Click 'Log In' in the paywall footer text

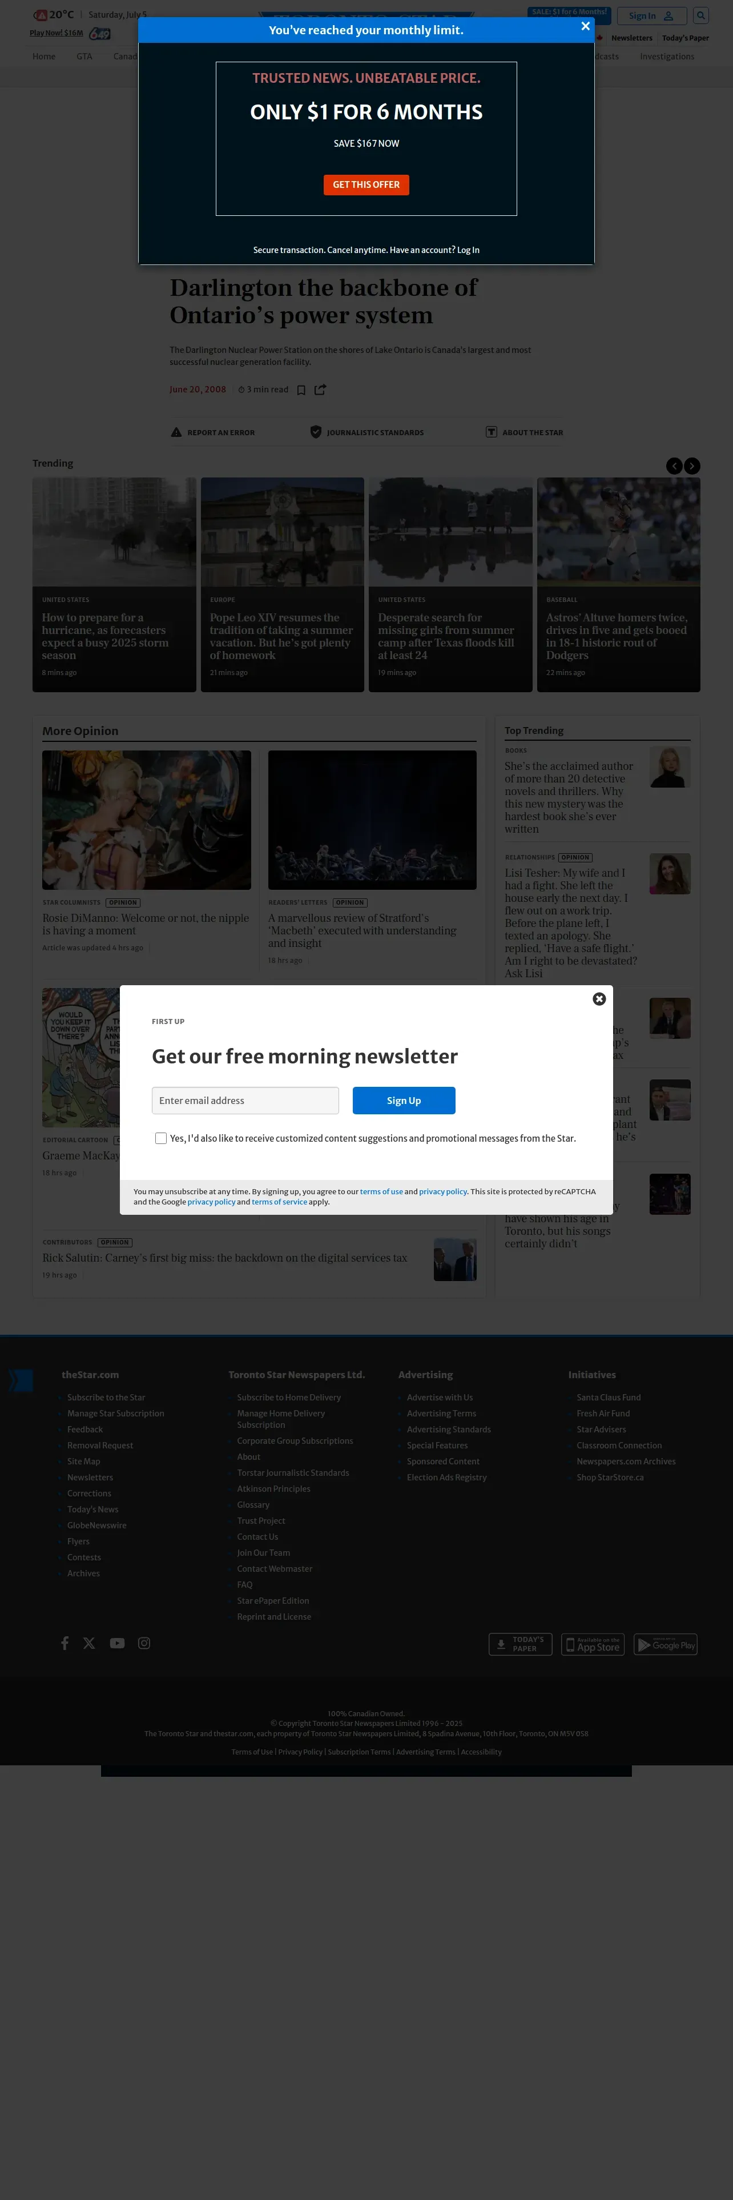click(x=468, y=250)
